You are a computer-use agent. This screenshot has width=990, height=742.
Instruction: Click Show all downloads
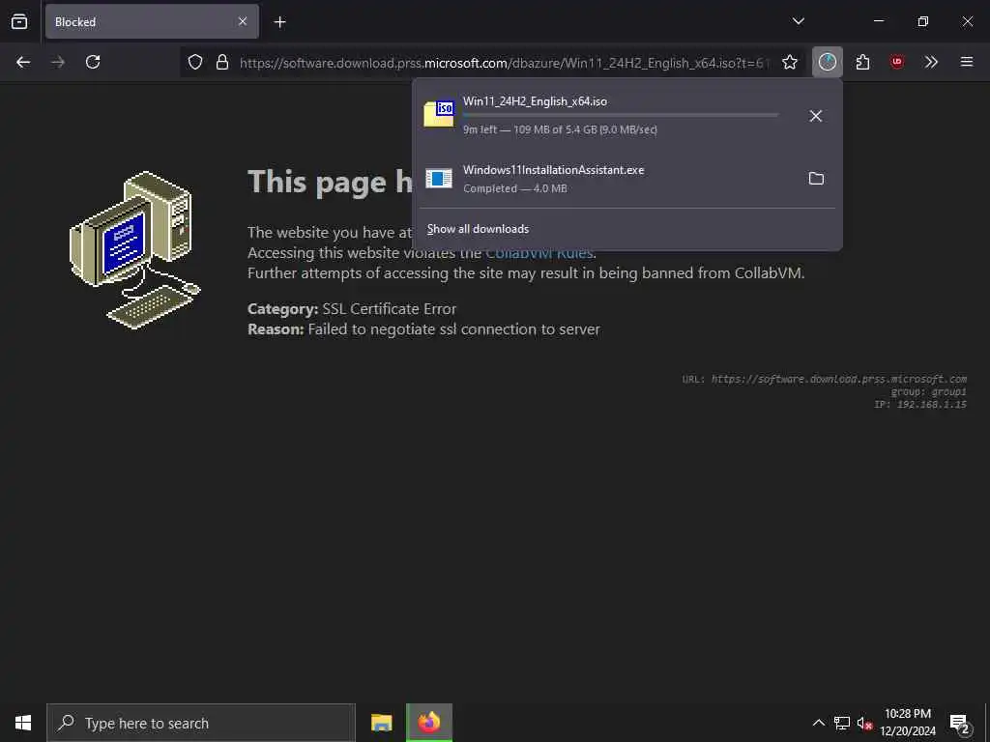(x=478, y=229)
